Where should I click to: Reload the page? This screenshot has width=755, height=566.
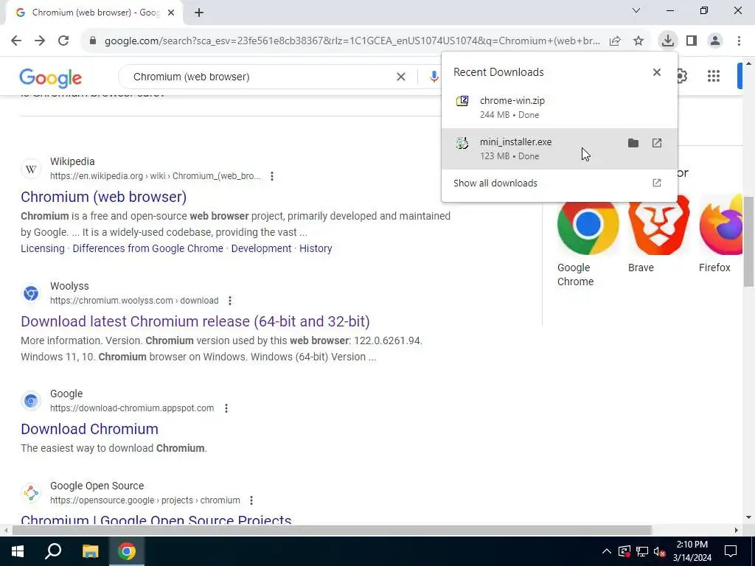[x=63, y=41]
